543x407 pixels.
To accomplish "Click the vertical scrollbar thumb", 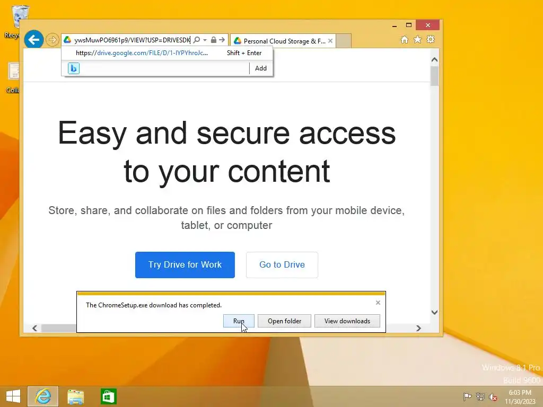I will pos(435,75).
